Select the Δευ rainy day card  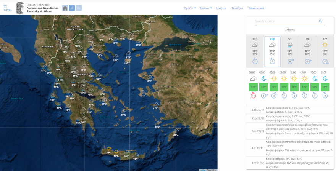click(x=290, y=51)
